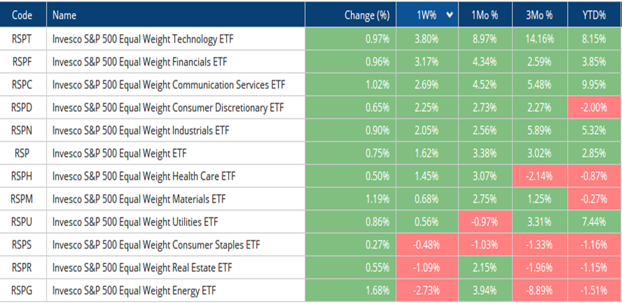Select the RSPN Industrials ticker code
This screenshot has height=303, width=622.
pyautogui.click(x=22, y=130)
